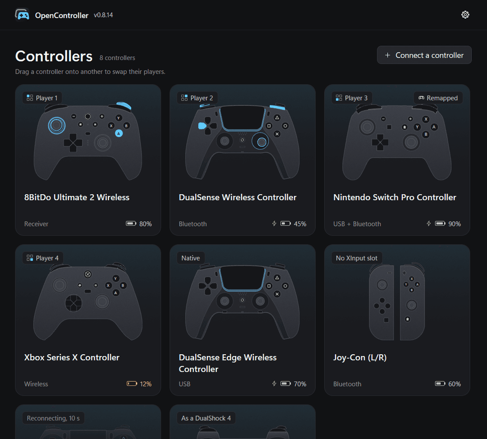Click the Bluetooth label on DualSense Wireless Controller card
The width and height of the screenshot is (487, 439).
tap(193, 224)
